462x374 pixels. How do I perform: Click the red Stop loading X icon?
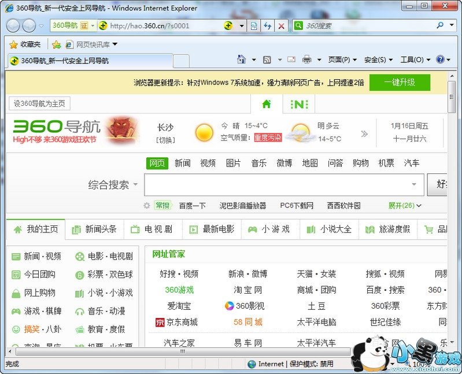pos(281,26)
